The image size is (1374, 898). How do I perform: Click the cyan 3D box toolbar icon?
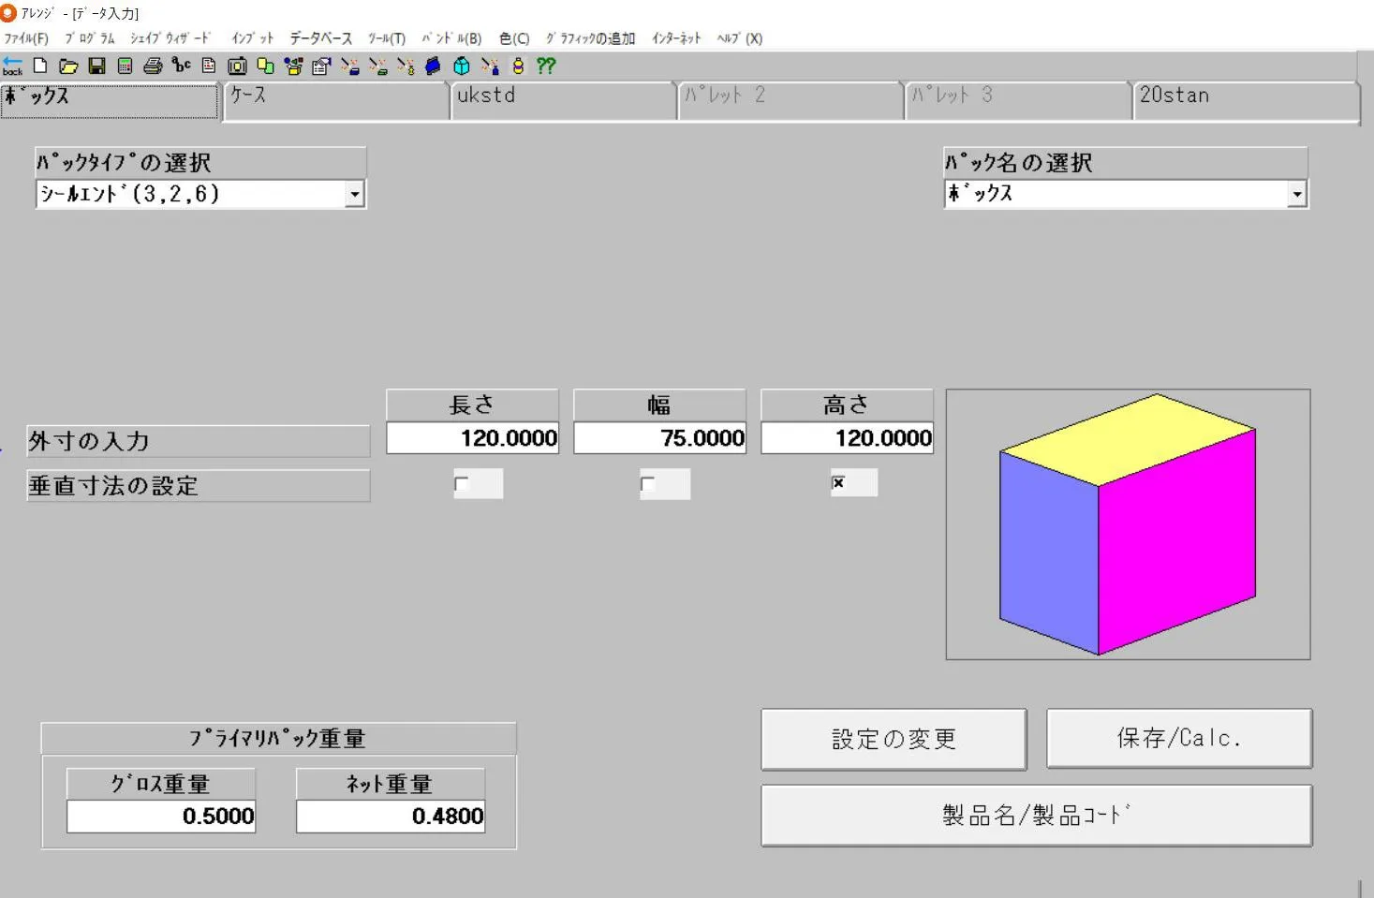(462, 66)
